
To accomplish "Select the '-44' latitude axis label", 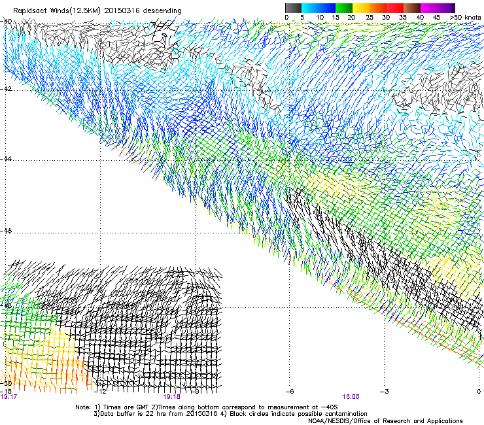I will 6,159.
